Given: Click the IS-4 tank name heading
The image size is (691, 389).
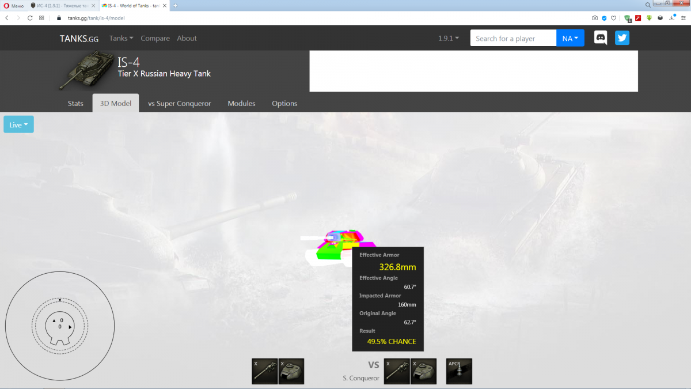Looking at the screenshot, I should pyautogui.click(x=128, y=62).
